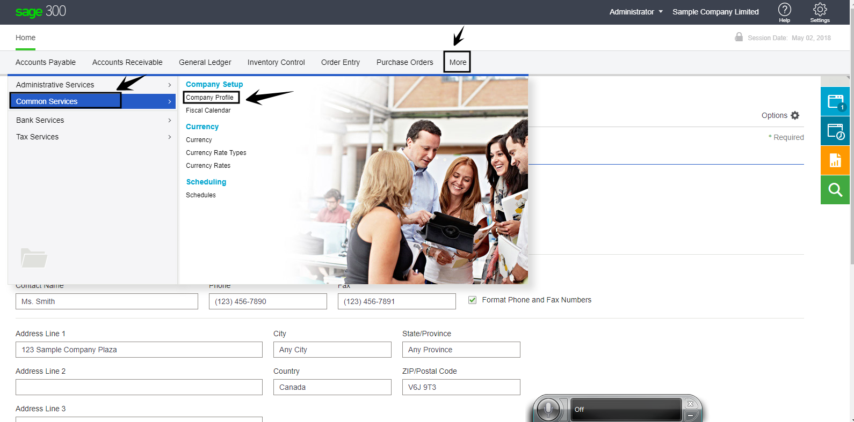Screen dimensions: 854x422
Task: Click the green search magnifier icon
Action: [835, 190]
